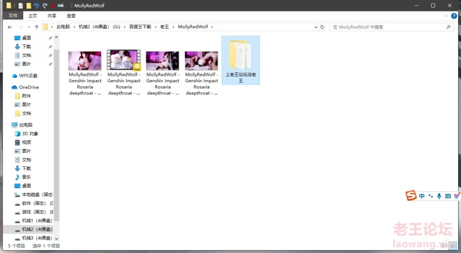
Task: Click the blue Undo arrow in title bar
Action: [36, 6]
